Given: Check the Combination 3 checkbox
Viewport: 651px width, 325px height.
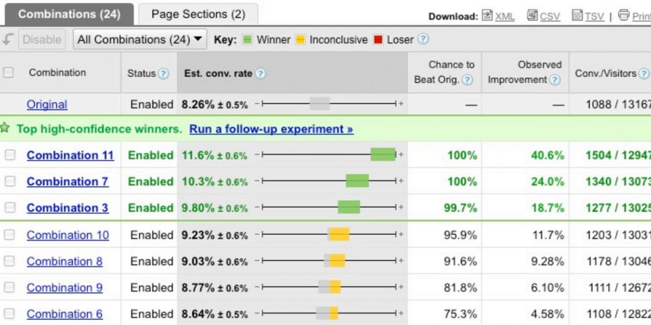Looking at the screenshot, I should 10,207.
